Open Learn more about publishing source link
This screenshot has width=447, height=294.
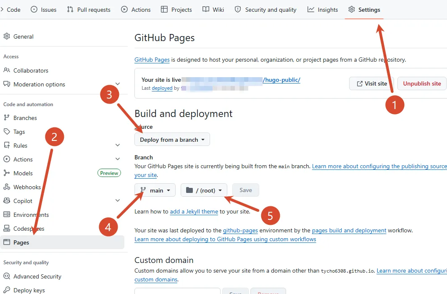tap(379, 166)
